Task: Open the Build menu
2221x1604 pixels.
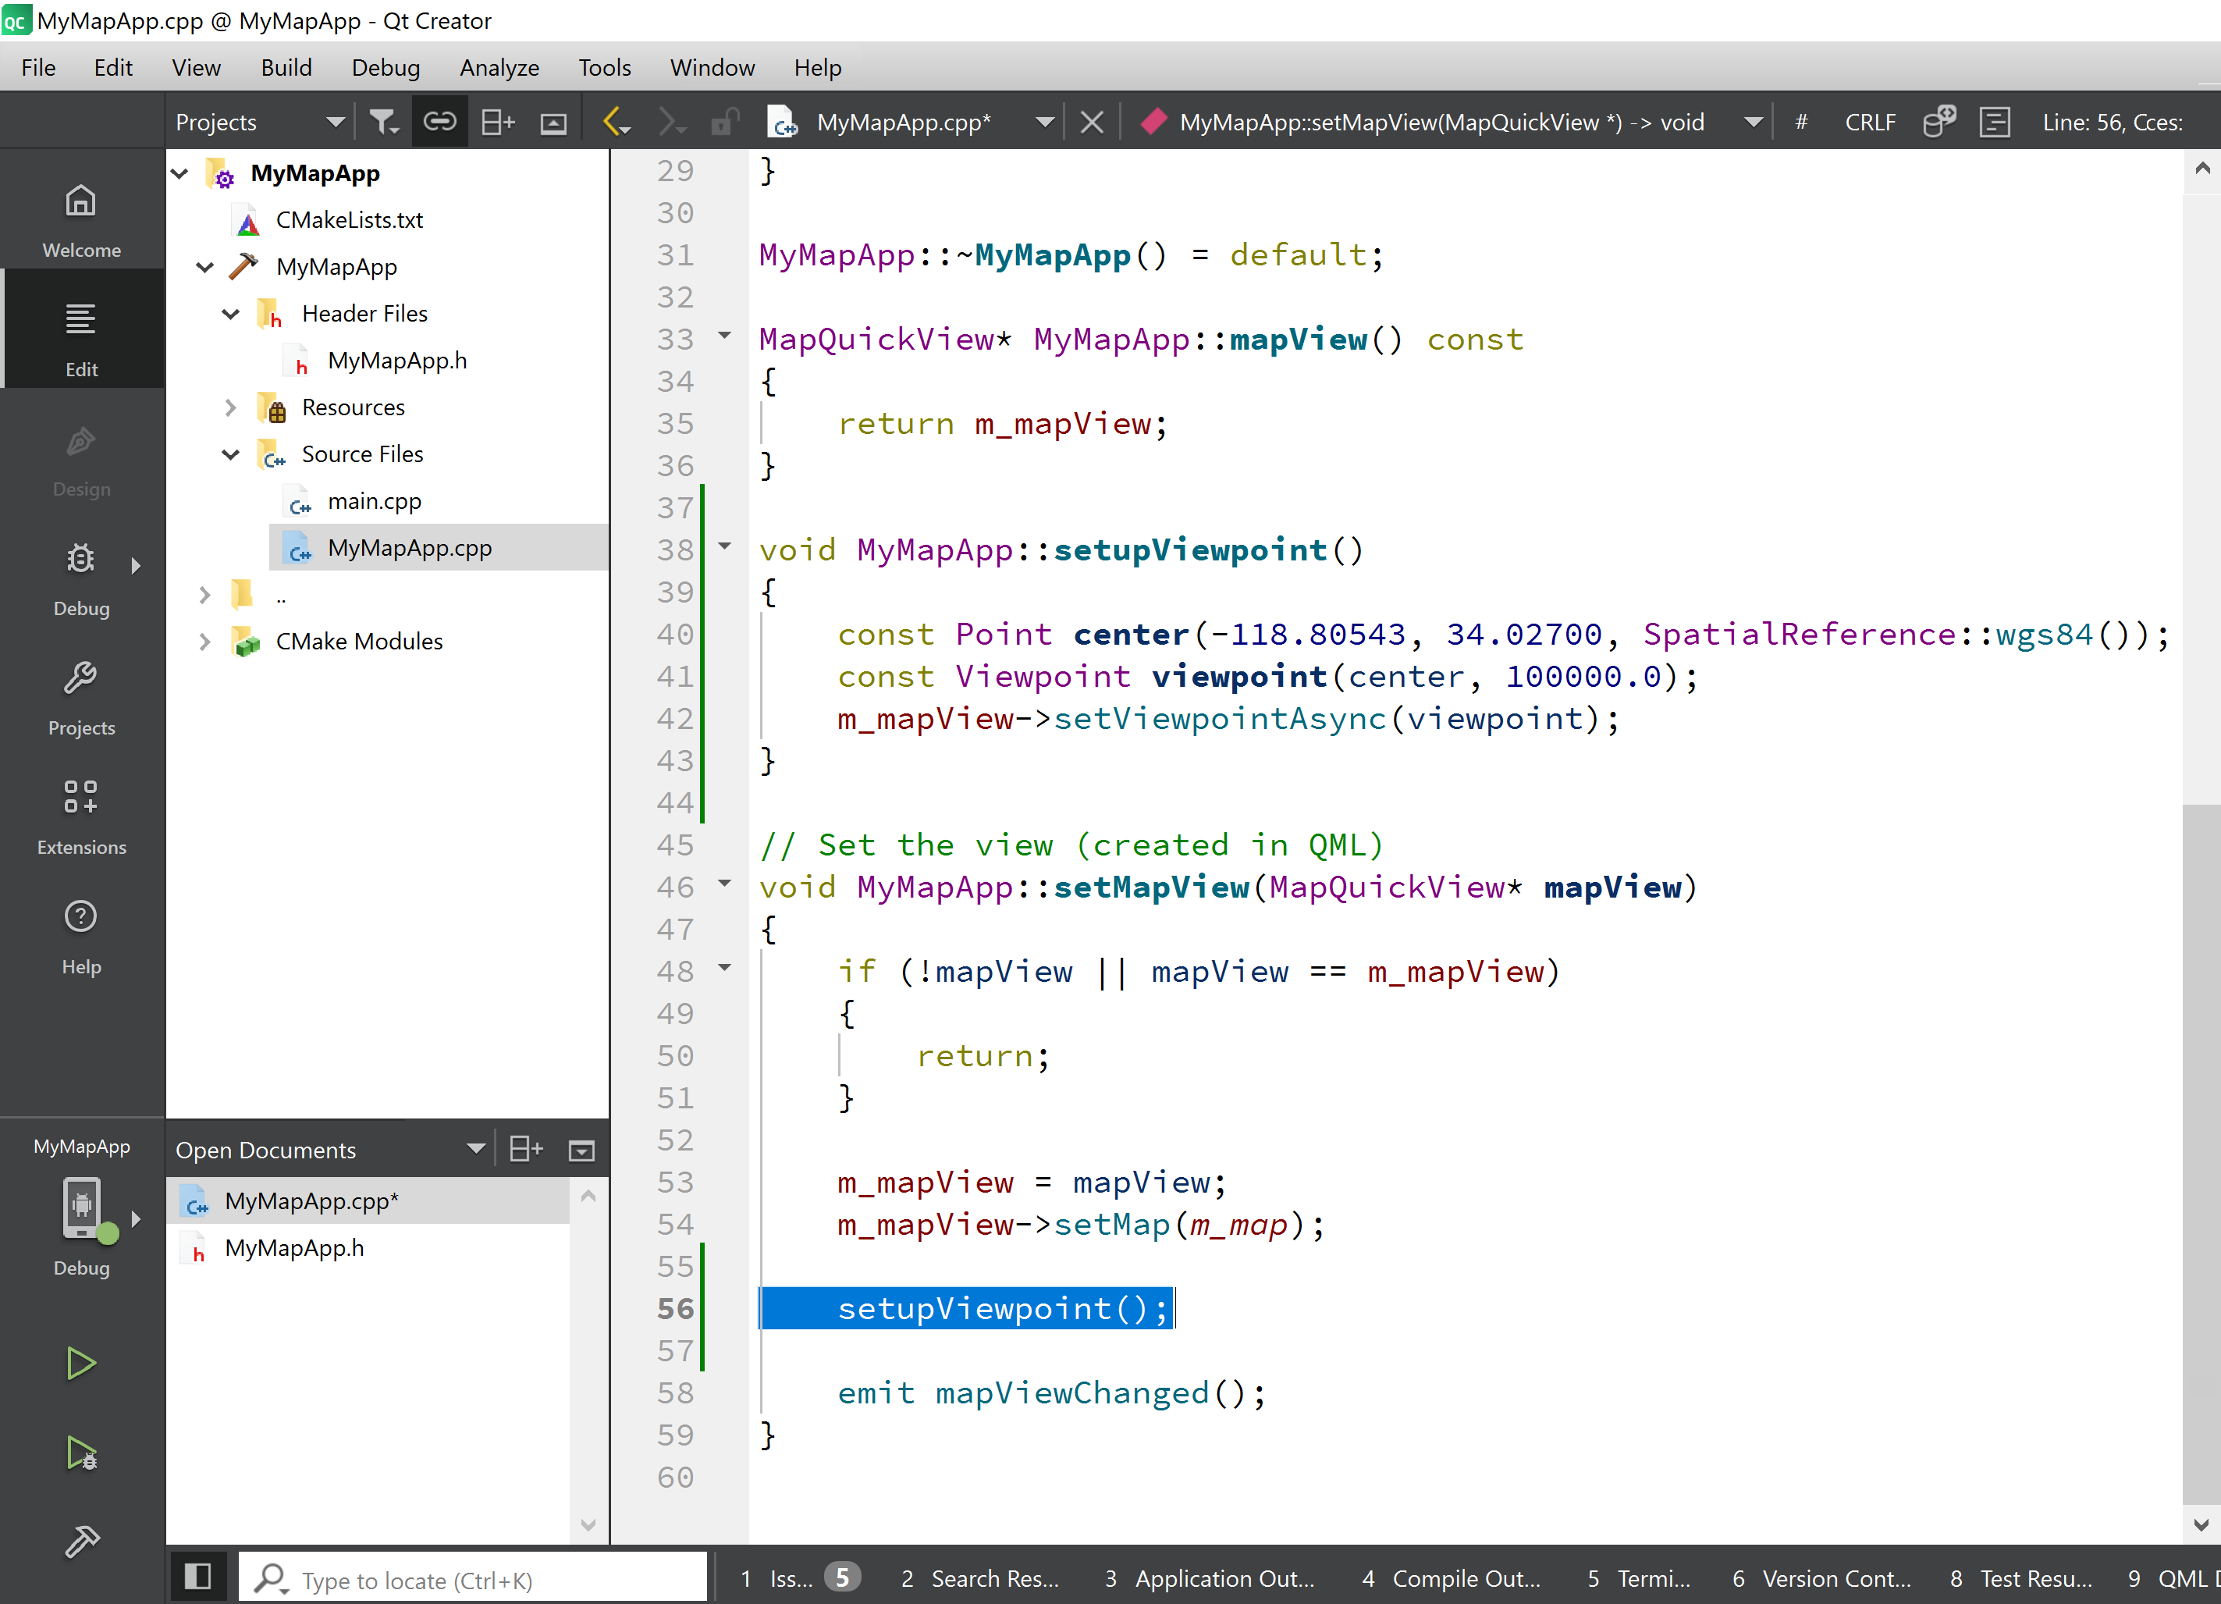Action: click(x=286, y=68)
